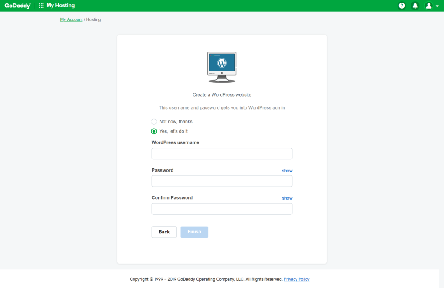Focus the Password input field
The width and height of the screenshot is (444, 288).
pyautogui.click(x=222, y=181)
